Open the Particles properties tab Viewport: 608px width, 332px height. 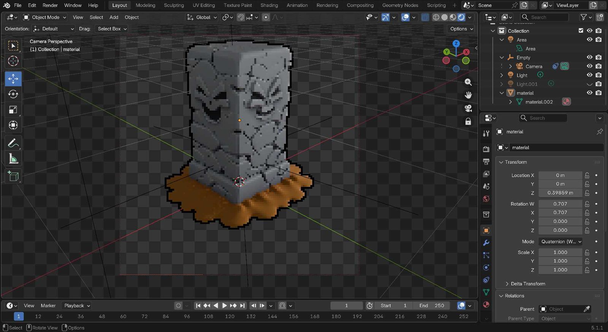pos(486,255)
